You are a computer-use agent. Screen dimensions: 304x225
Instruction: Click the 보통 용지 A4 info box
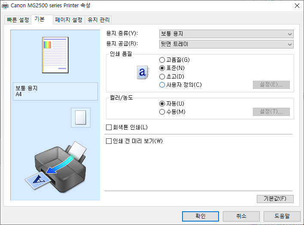(x=55, y=91)
